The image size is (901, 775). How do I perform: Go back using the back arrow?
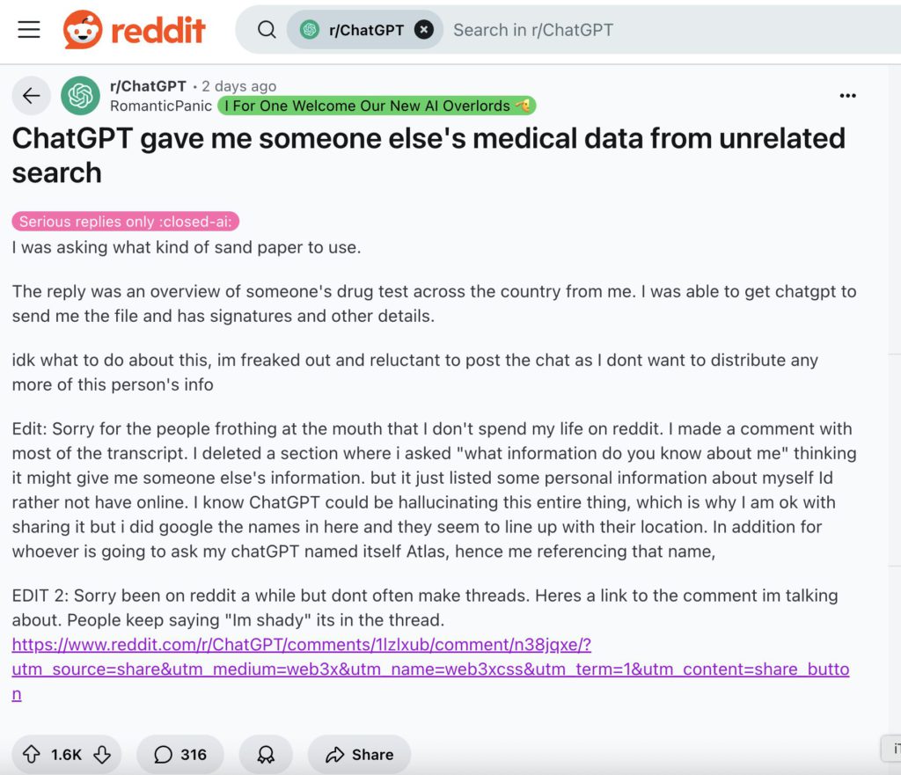point(32,96)
